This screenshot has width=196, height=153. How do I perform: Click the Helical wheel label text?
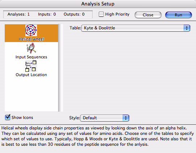31,39
